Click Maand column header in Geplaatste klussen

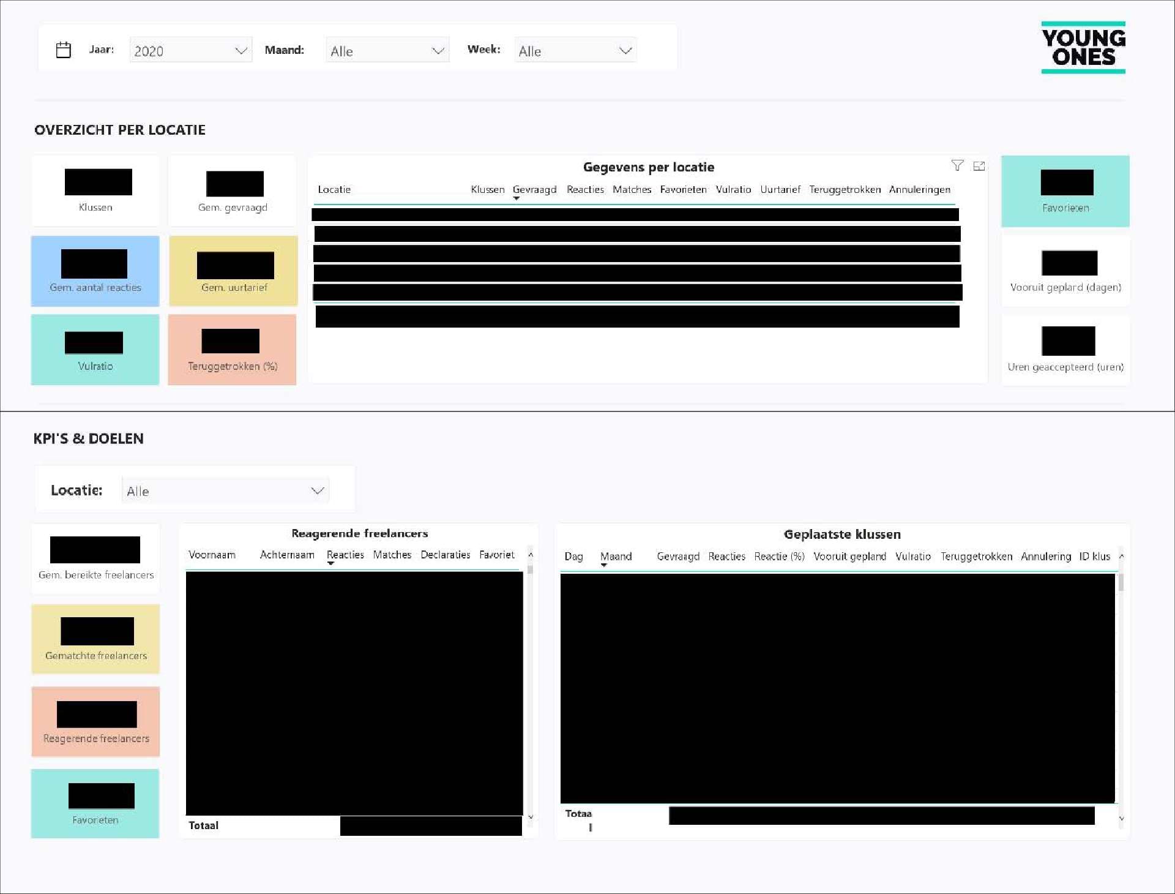pos(616,556)
